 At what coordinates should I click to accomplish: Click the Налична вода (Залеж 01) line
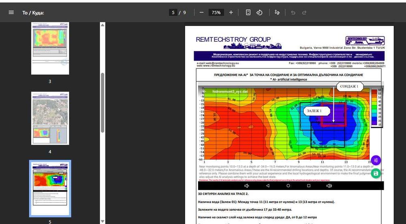click(266, 202)
